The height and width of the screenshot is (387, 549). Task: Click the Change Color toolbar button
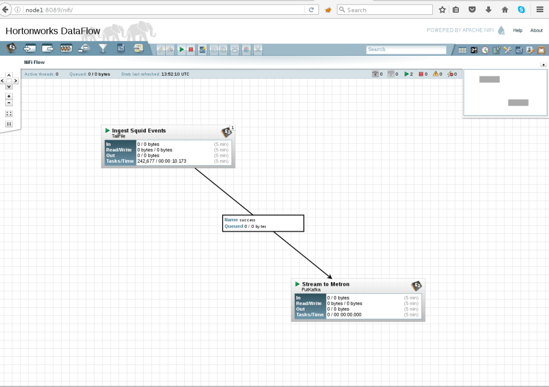247,50
